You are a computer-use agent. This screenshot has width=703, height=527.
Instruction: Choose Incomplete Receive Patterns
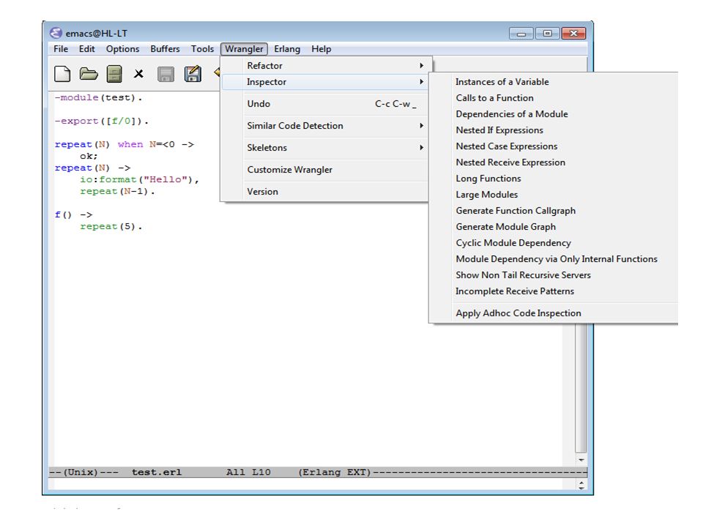[554, 291]
